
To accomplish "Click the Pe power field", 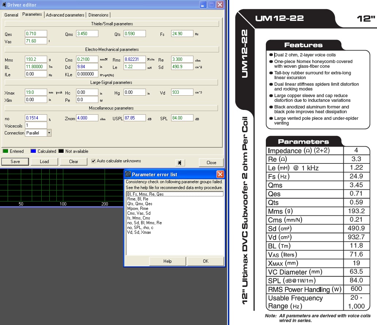I will 87,100.
